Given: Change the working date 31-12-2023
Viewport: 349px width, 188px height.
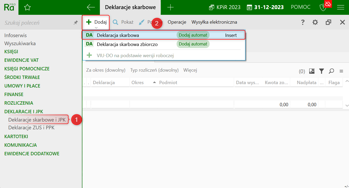Looking at the screenshot, I should click(x=269, y=7).
